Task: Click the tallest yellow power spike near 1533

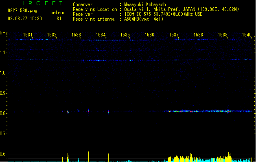Action: (x=88, y=157)
